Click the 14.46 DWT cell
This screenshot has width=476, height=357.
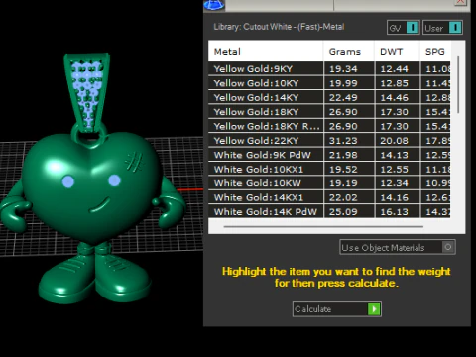pos(398,97)
